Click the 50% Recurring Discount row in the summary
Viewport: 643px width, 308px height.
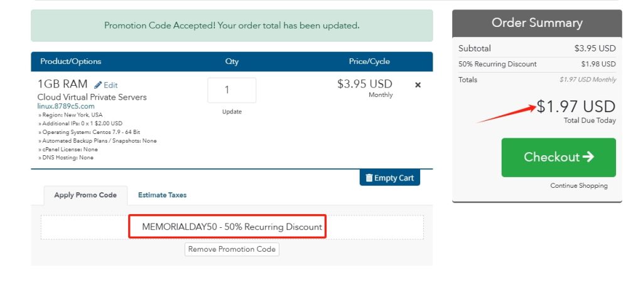537,64
